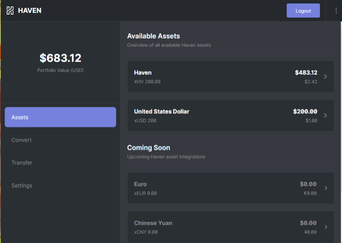The width and height of the screenshot is (342, 243).
Task: Click the United States Dollar name
Action: [161, 111]
